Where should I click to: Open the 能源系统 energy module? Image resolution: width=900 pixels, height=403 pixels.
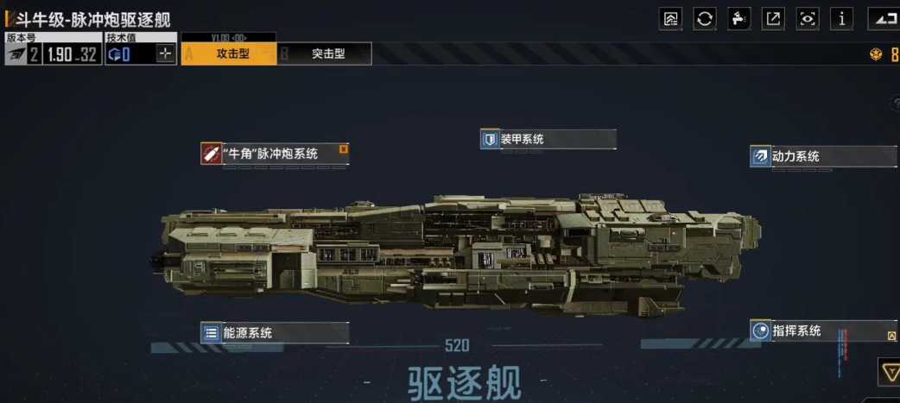pos(275,332)
